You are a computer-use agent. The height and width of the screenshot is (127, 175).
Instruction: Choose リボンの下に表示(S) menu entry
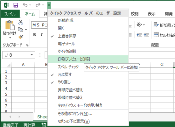88,121
